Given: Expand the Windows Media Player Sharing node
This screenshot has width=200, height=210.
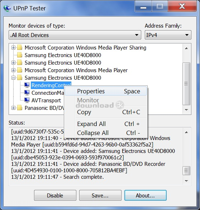Looking at the screenshot, I should [x=13, y=47].
